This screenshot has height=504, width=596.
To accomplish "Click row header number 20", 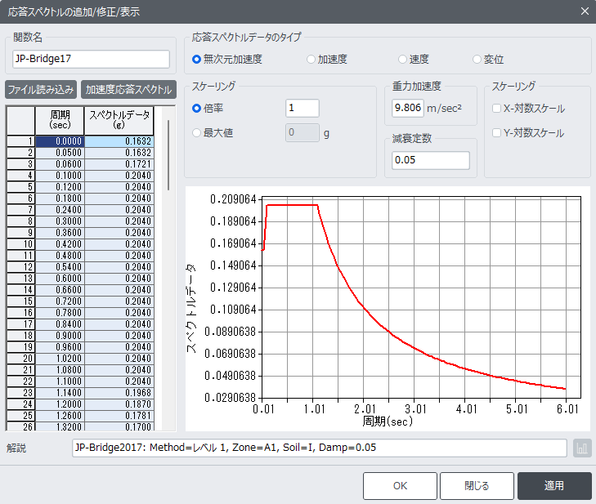I will click(21, 359).
